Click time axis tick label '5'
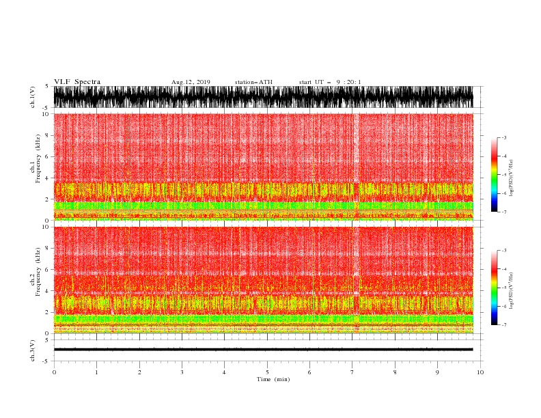 (267, 372)
